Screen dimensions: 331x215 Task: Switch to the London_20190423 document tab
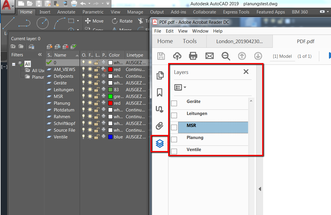pyautogui.click(x=239, y=41)
